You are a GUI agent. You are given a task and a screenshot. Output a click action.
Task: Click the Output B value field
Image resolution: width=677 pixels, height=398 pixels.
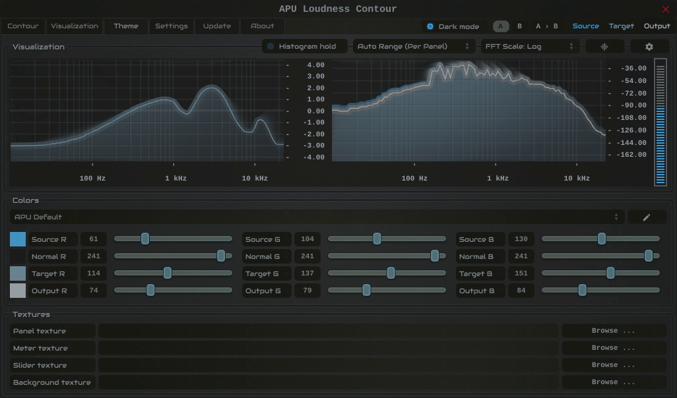(521, 291)
